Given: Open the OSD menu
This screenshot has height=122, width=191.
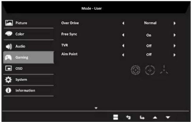Looking at the screenshot, I should click(x=29, y=69).
